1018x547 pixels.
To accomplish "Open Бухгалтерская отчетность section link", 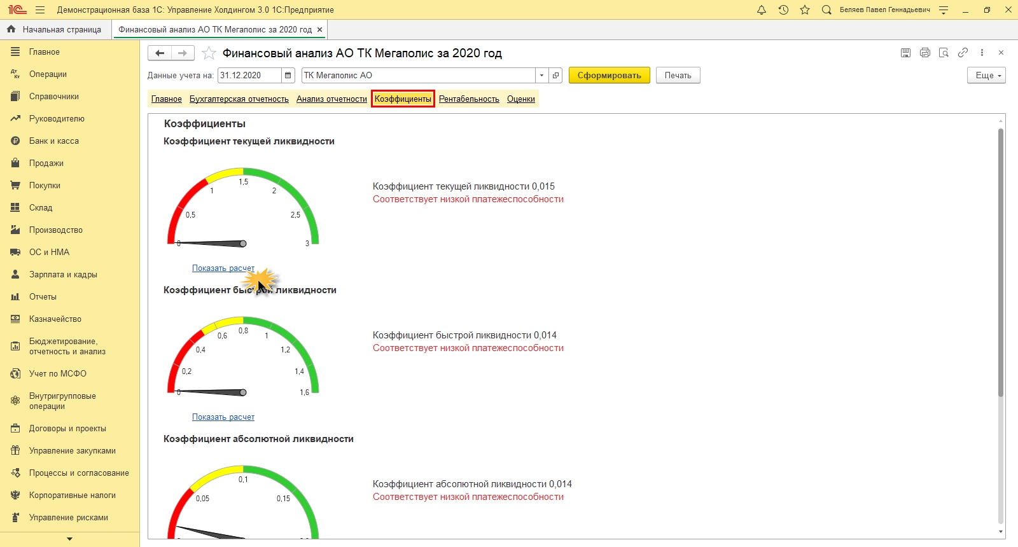I will (x=239, y=99).
